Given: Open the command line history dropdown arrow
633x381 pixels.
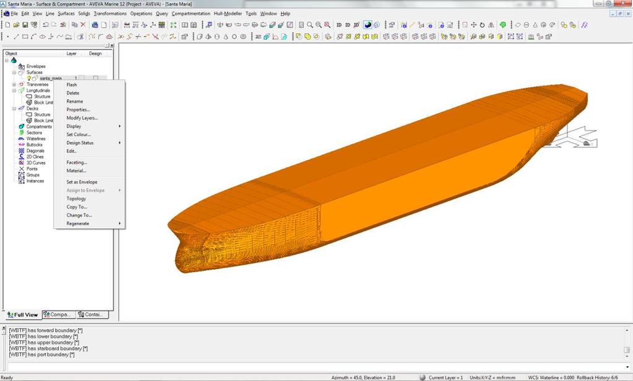Looking at the screenshot, I should coord(627,367).
